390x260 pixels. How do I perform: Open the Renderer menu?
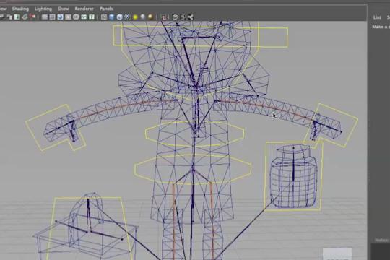tap(84, 9)
